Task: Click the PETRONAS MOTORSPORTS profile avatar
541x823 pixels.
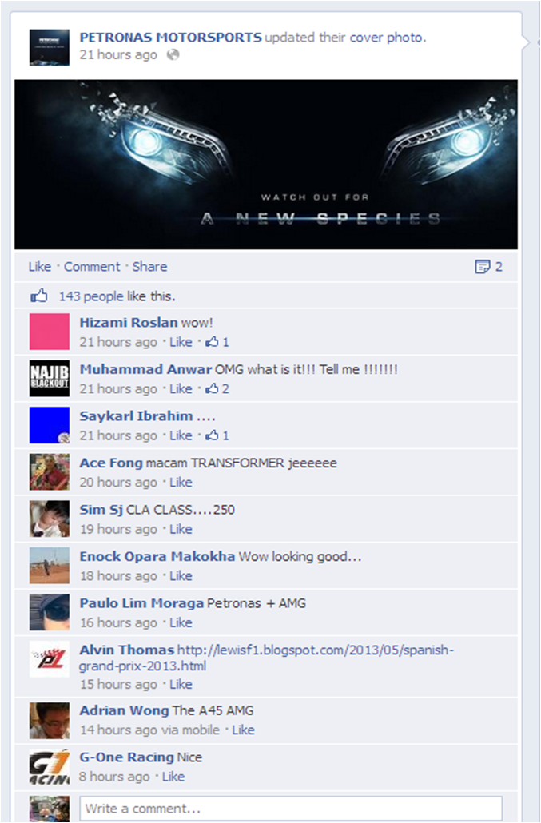Action: [x=50, y=47]
